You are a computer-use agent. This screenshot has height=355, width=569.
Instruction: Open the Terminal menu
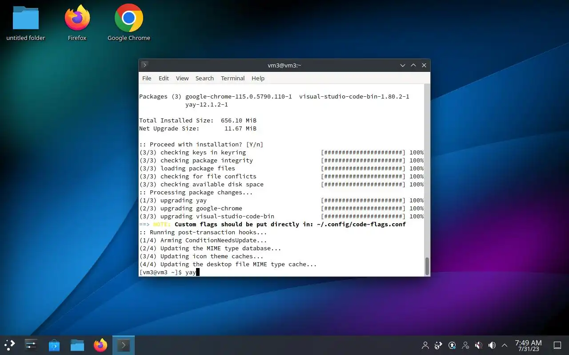coord(232,78)
